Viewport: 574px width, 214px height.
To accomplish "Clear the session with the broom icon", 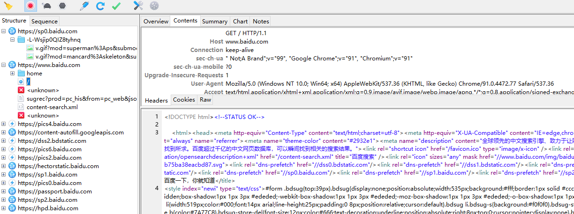I will click(8, 6).
